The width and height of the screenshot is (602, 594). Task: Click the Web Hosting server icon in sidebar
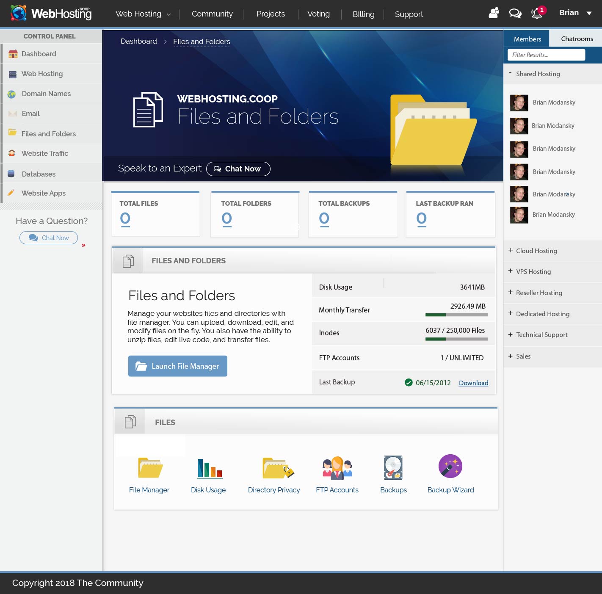point(13,74)
